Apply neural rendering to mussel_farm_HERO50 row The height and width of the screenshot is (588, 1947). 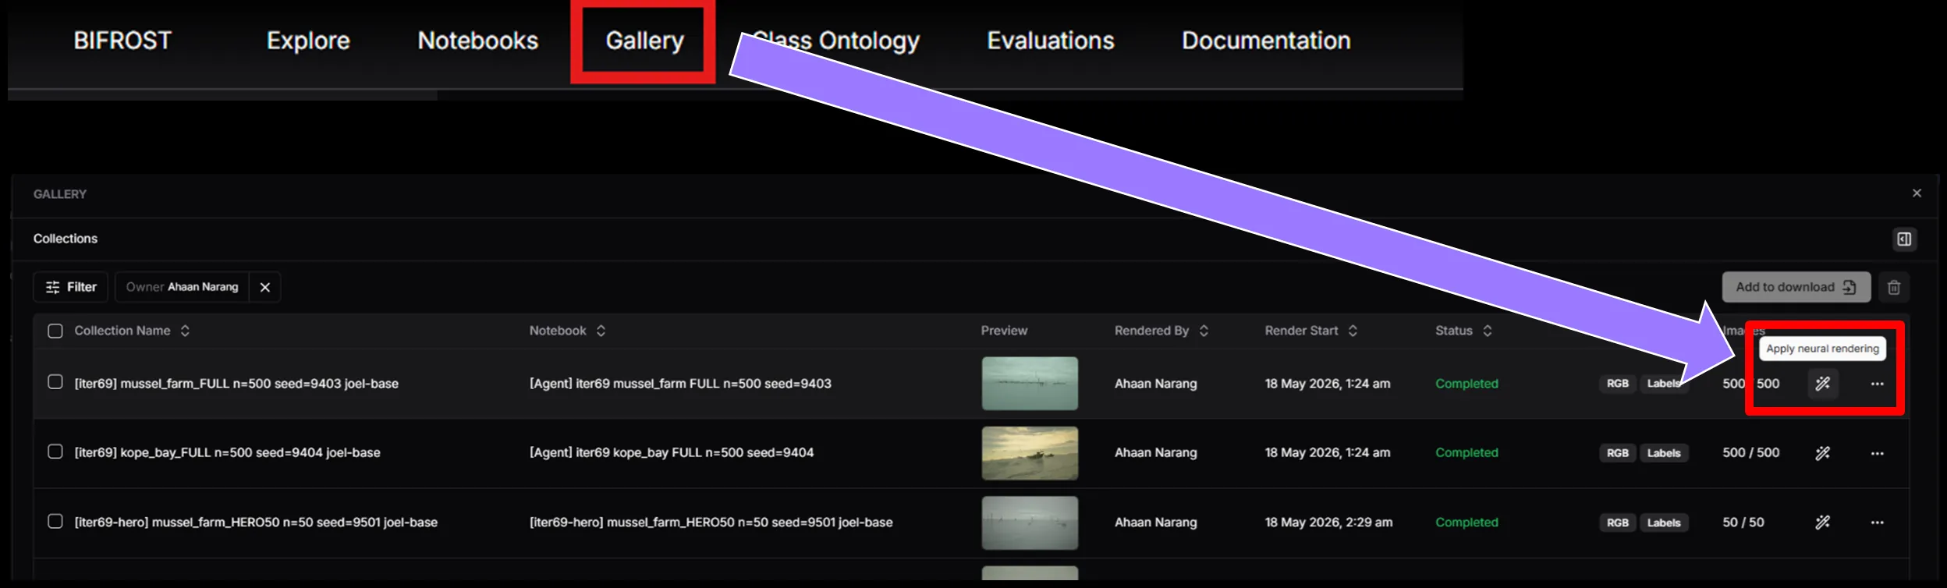1823,522
